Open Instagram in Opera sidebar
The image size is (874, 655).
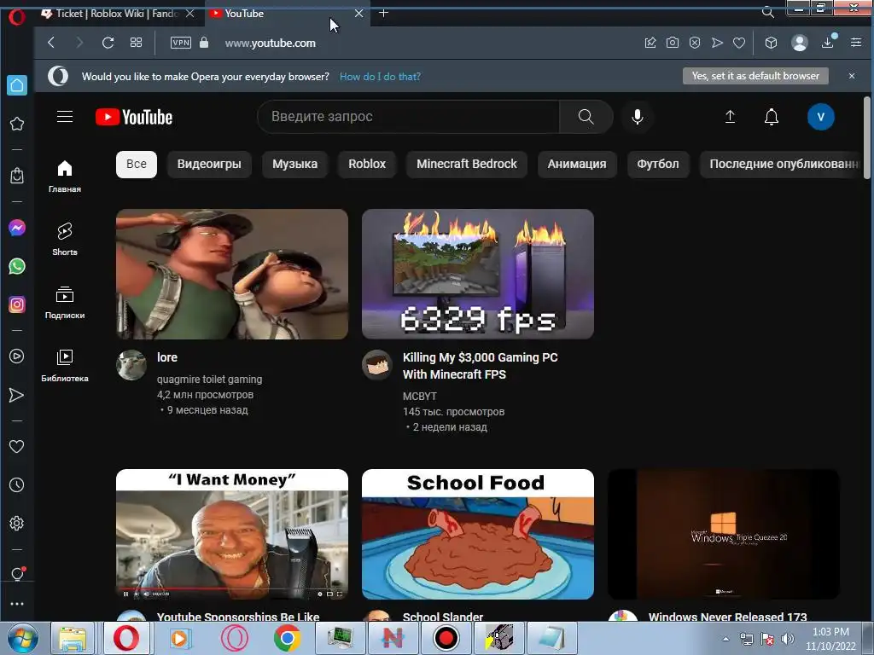point(17,304)
